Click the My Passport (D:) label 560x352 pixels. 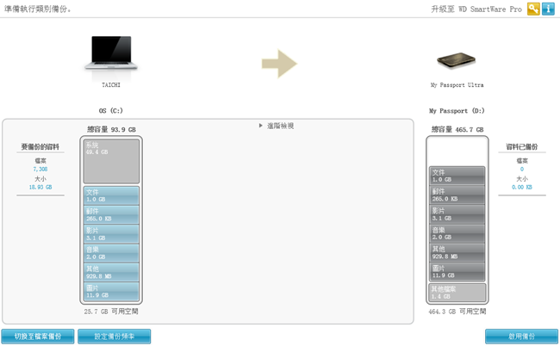457,110
